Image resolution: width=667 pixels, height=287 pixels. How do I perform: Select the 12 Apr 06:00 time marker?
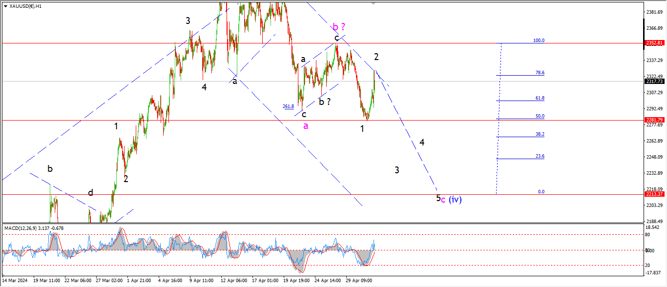[x=233, y=281]
